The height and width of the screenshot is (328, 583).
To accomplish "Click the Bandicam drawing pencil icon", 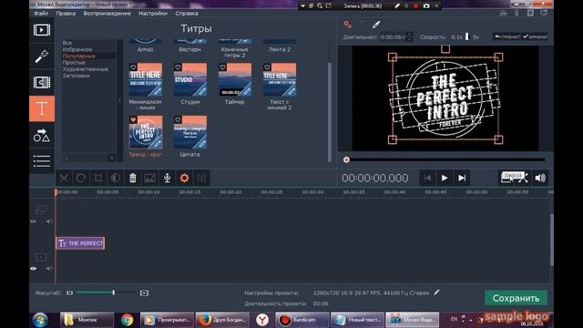I will (x=397, y=6).
